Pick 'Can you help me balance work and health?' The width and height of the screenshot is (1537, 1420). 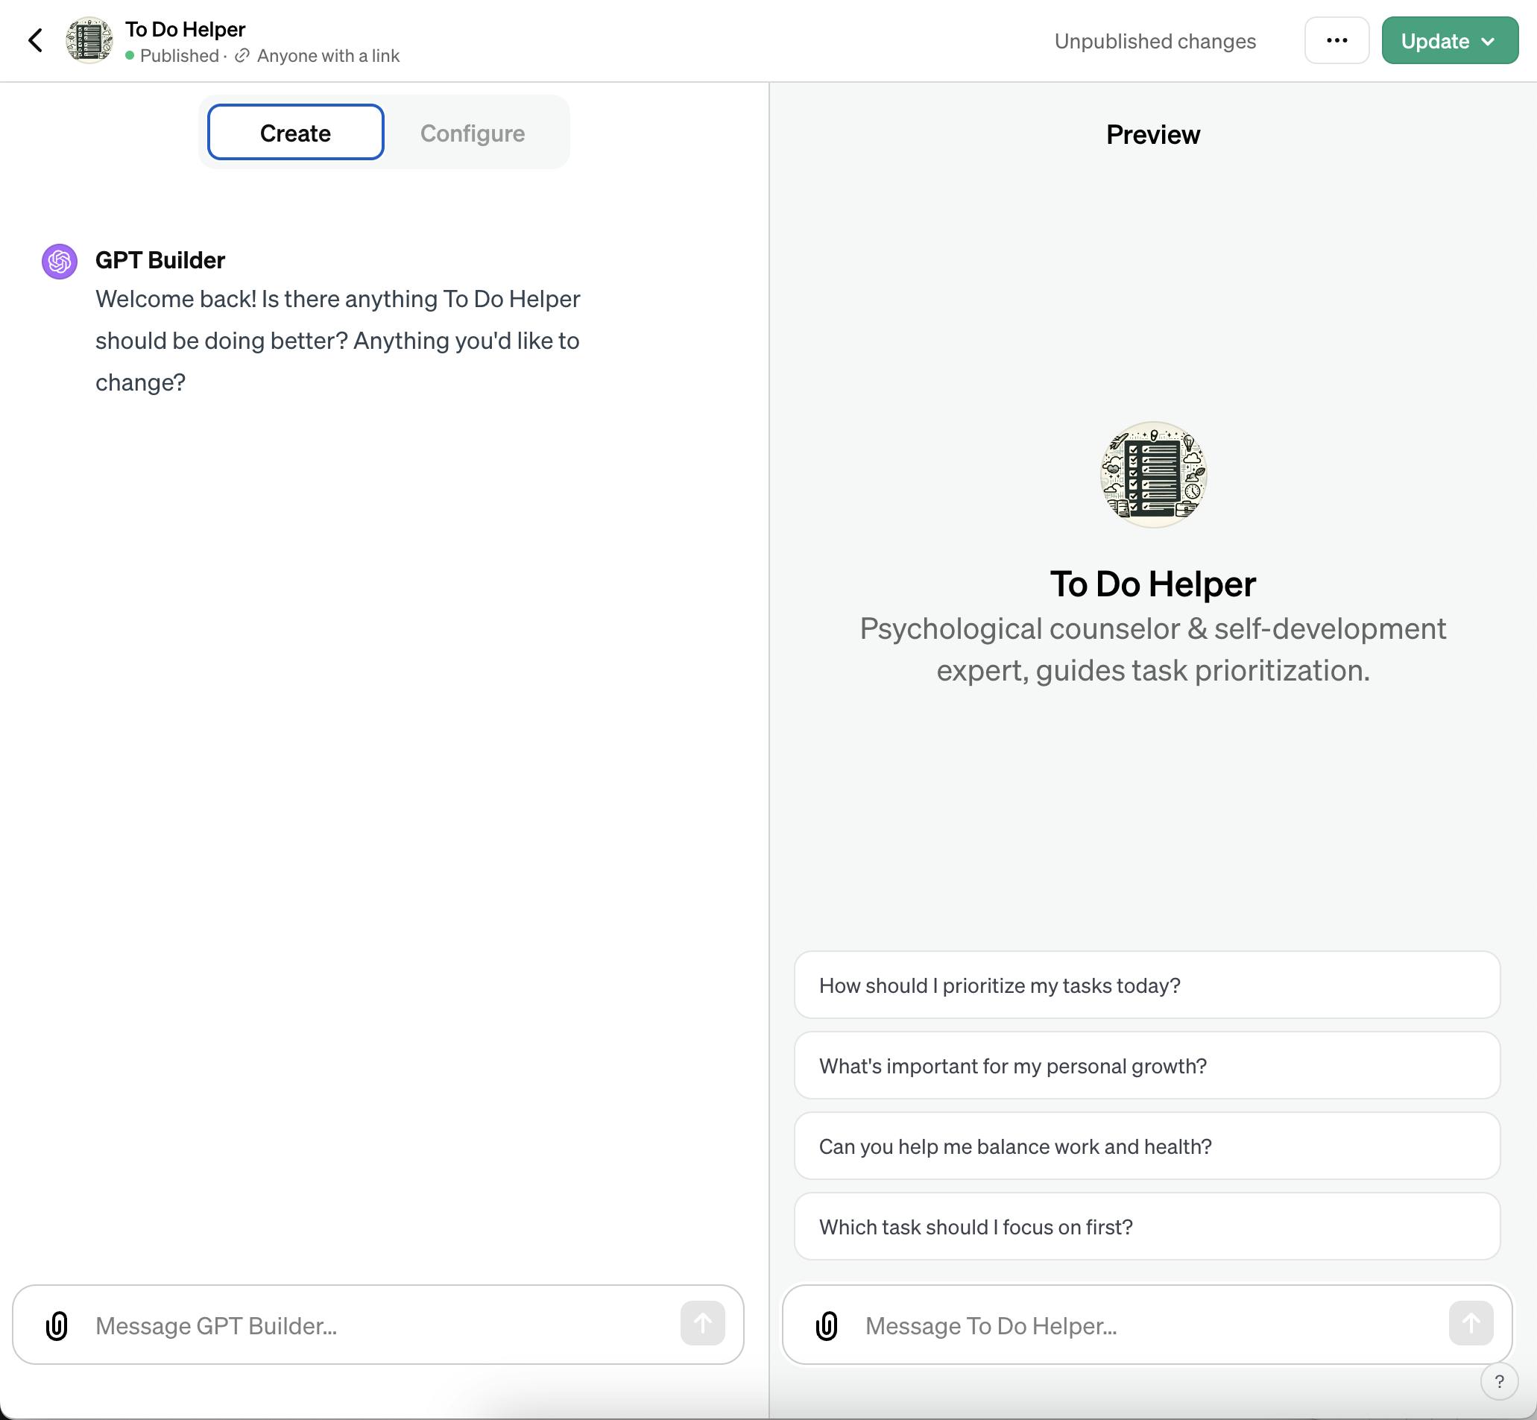1146,1146
